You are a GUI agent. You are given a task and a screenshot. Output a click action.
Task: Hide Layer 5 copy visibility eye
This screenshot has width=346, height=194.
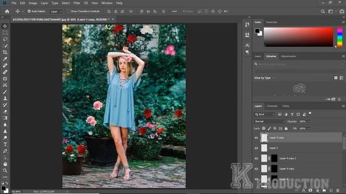(x=256, y=138)
